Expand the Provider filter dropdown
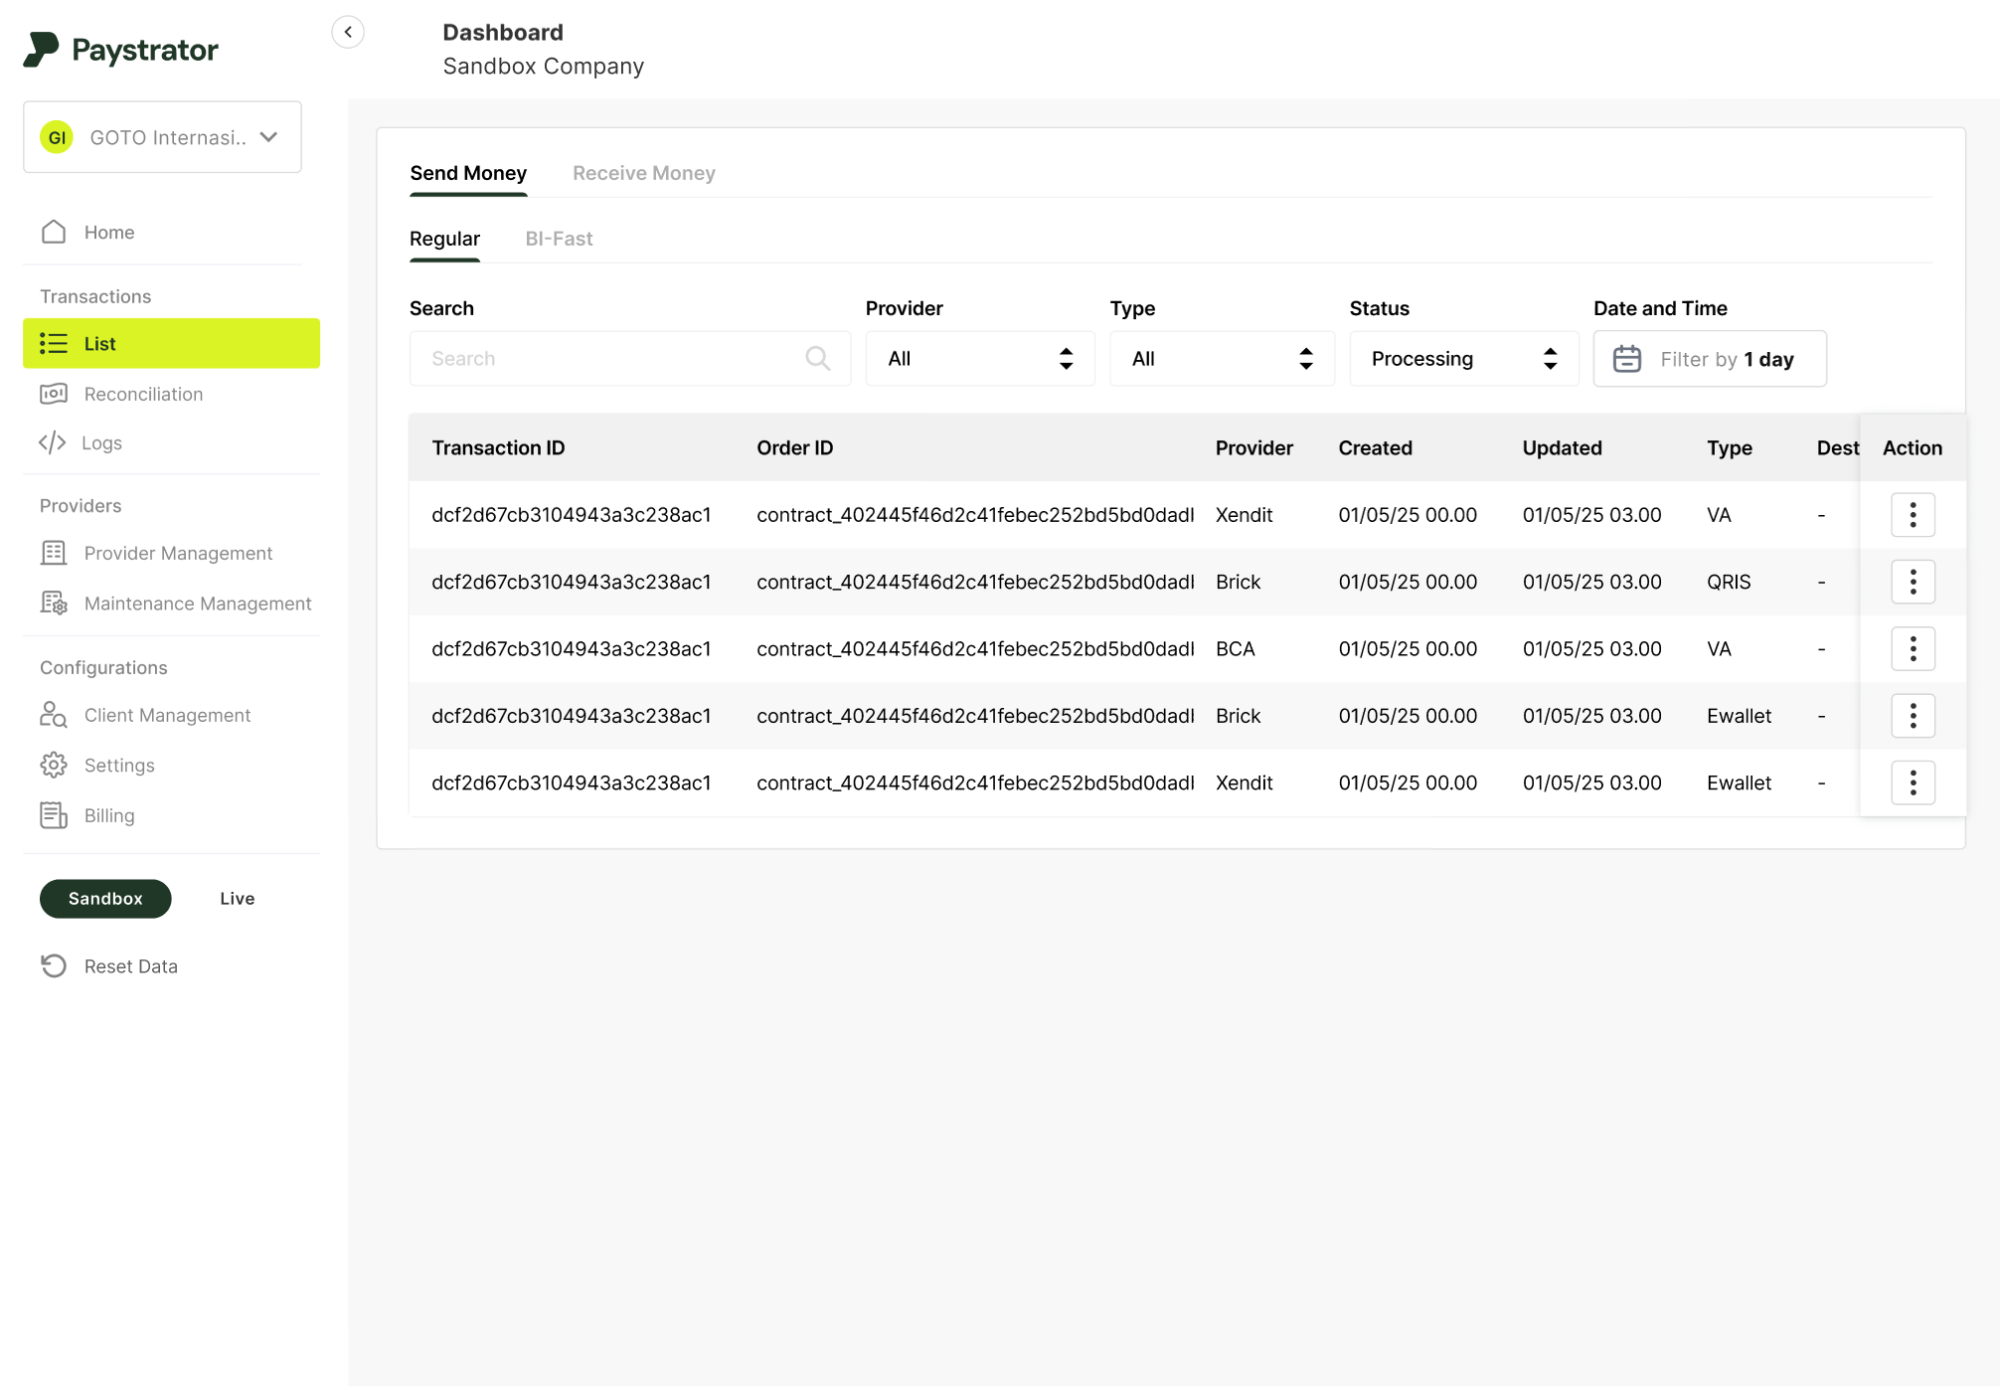The height and width of the screenshot is (1386, 2000). 980,358
